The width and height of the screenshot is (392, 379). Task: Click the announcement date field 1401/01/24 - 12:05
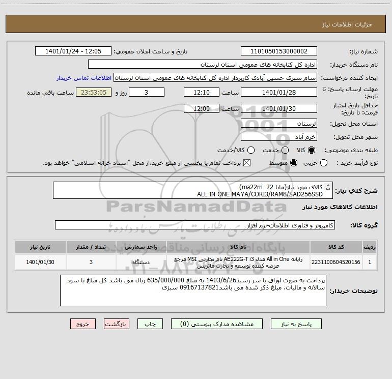point(73,51)
